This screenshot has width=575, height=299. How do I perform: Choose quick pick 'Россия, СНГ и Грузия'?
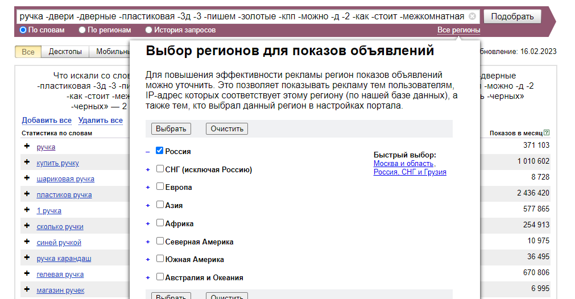click(409, 172)
